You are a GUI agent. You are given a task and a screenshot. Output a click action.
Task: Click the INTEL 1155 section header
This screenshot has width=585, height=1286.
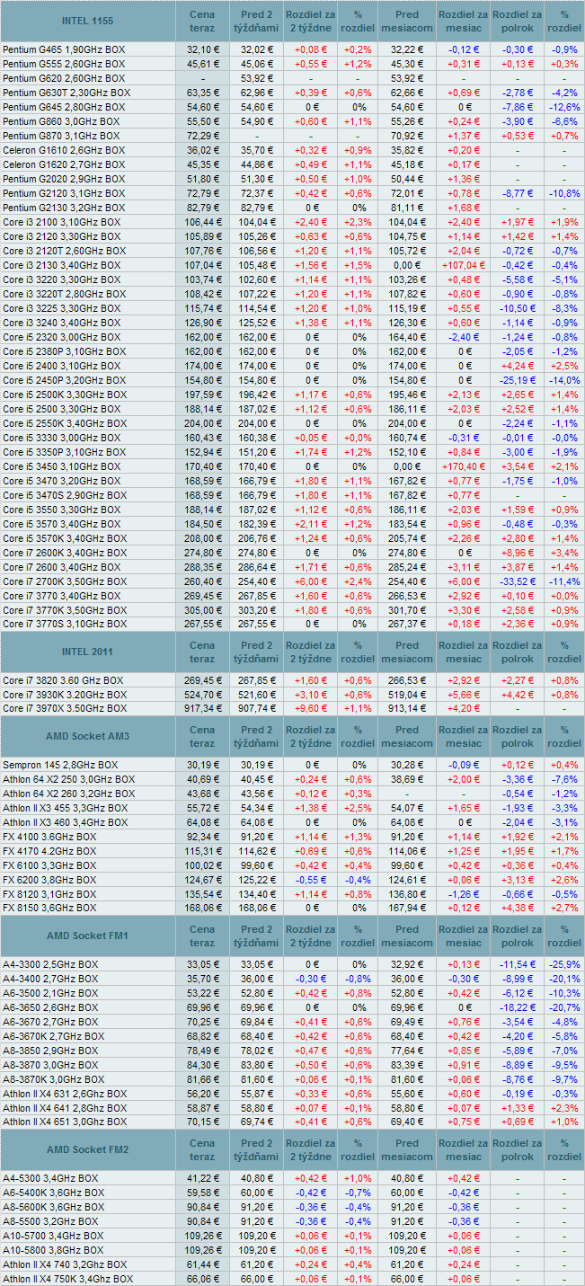click(87, 20)
